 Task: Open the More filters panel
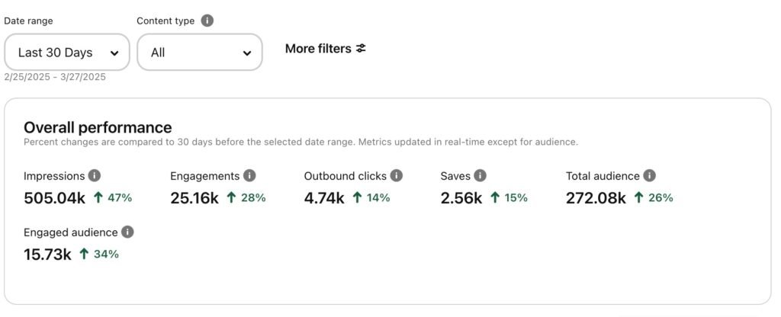tap(326, 49)
